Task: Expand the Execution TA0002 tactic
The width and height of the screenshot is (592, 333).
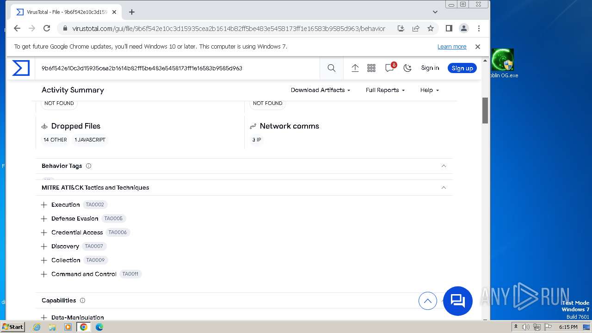Action: 44,204
